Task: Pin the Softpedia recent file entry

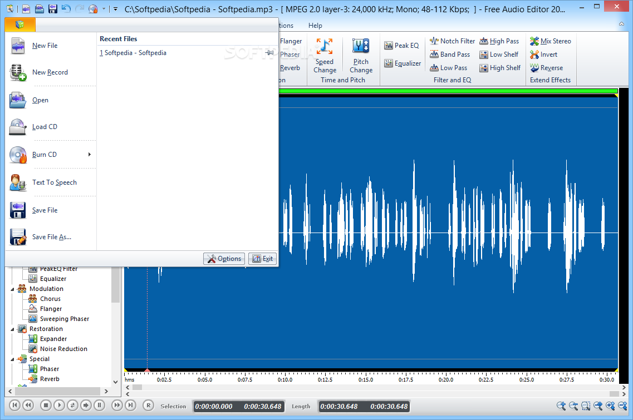Action: click(x=269, y=53)
